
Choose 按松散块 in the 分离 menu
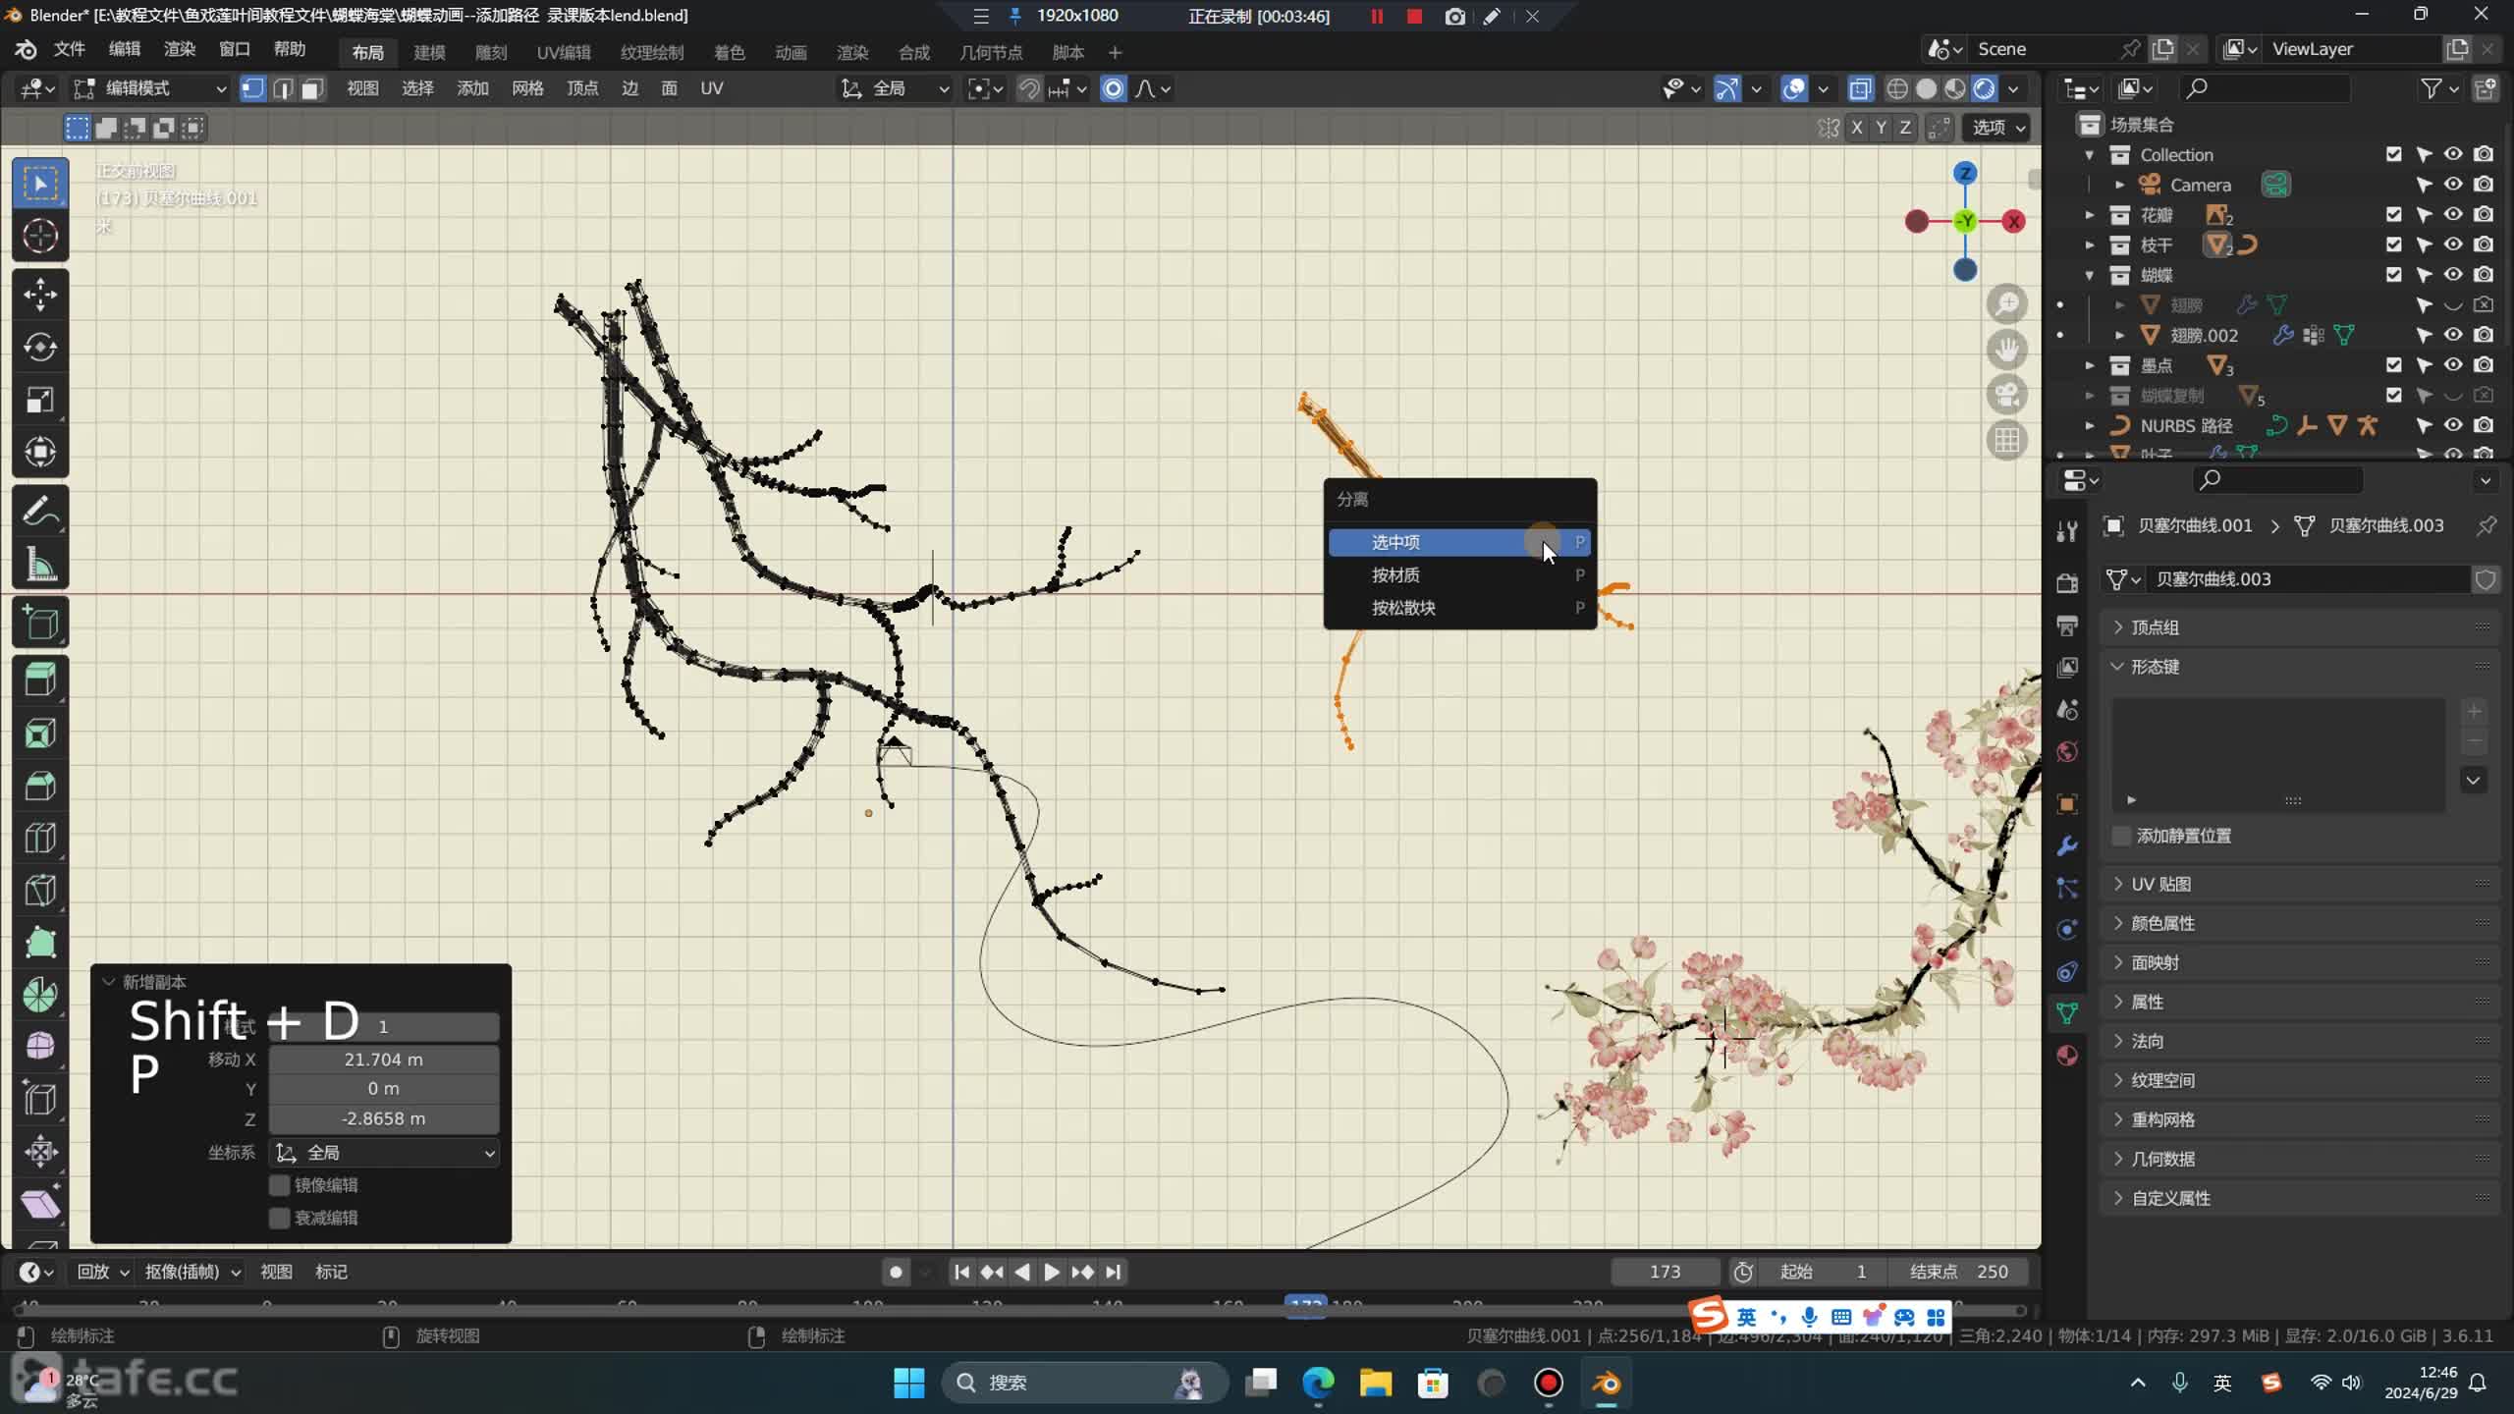coord(1459,608)
